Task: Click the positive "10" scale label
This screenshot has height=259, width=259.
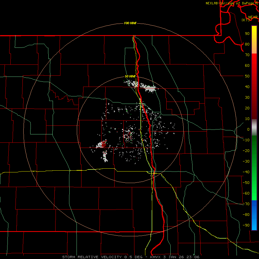Action: [247, 119]
